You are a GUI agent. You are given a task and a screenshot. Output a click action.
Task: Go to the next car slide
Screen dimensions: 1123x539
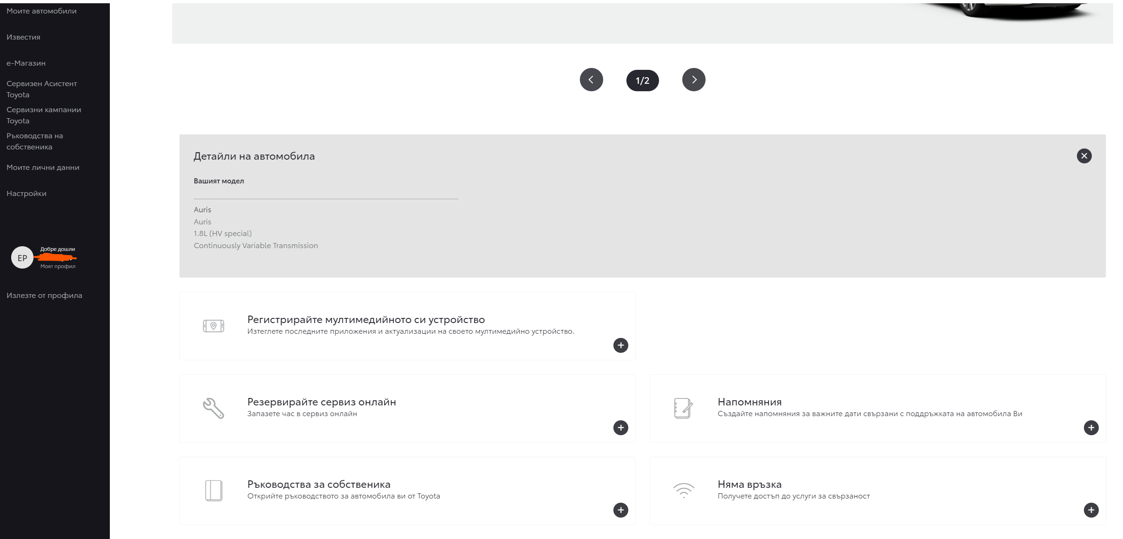click(x=694, y=80)
